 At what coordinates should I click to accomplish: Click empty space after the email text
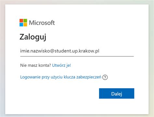point(116,51)
